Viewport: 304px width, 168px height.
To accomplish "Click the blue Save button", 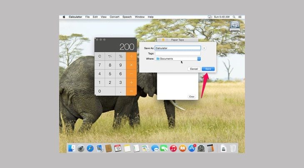I will tap(208, 69).
